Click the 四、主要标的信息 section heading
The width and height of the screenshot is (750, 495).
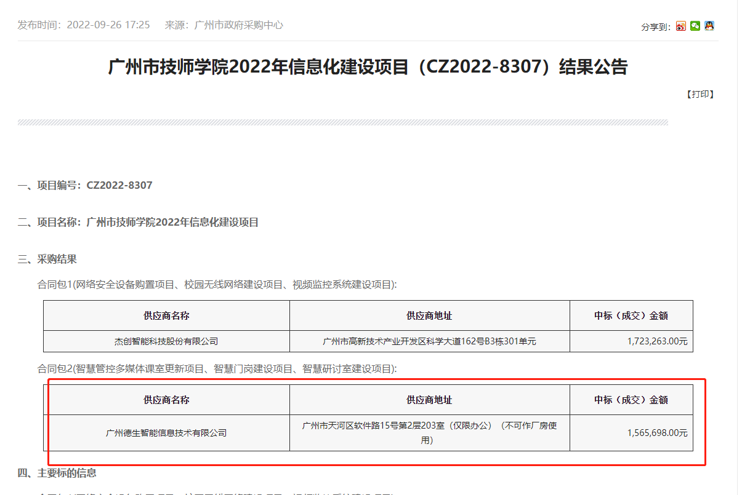57,473
